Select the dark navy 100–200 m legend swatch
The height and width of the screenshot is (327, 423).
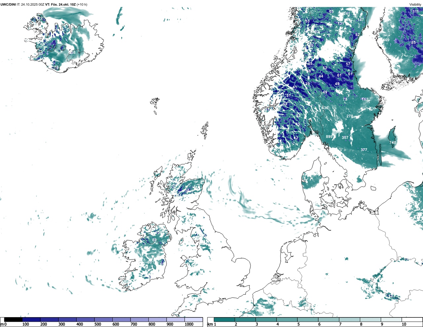pyautogui.click(x=31, y=319)
